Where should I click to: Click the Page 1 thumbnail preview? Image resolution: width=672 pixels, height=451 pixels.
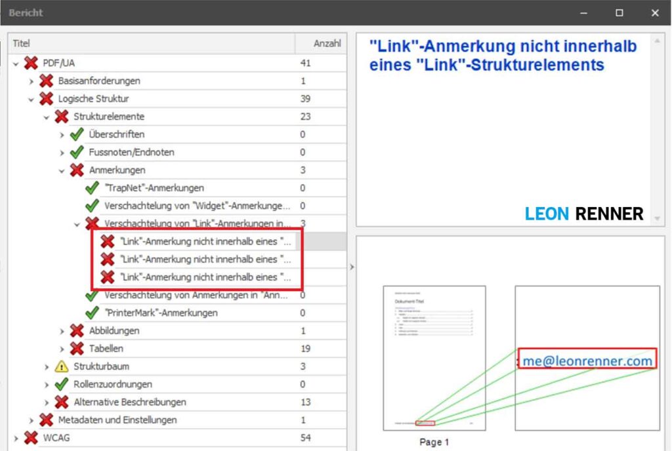(x=434, y=357)
